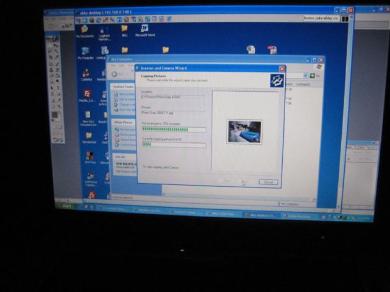Click the wizard header camera icon
The image size is (390, 292).
click(277, 80)
